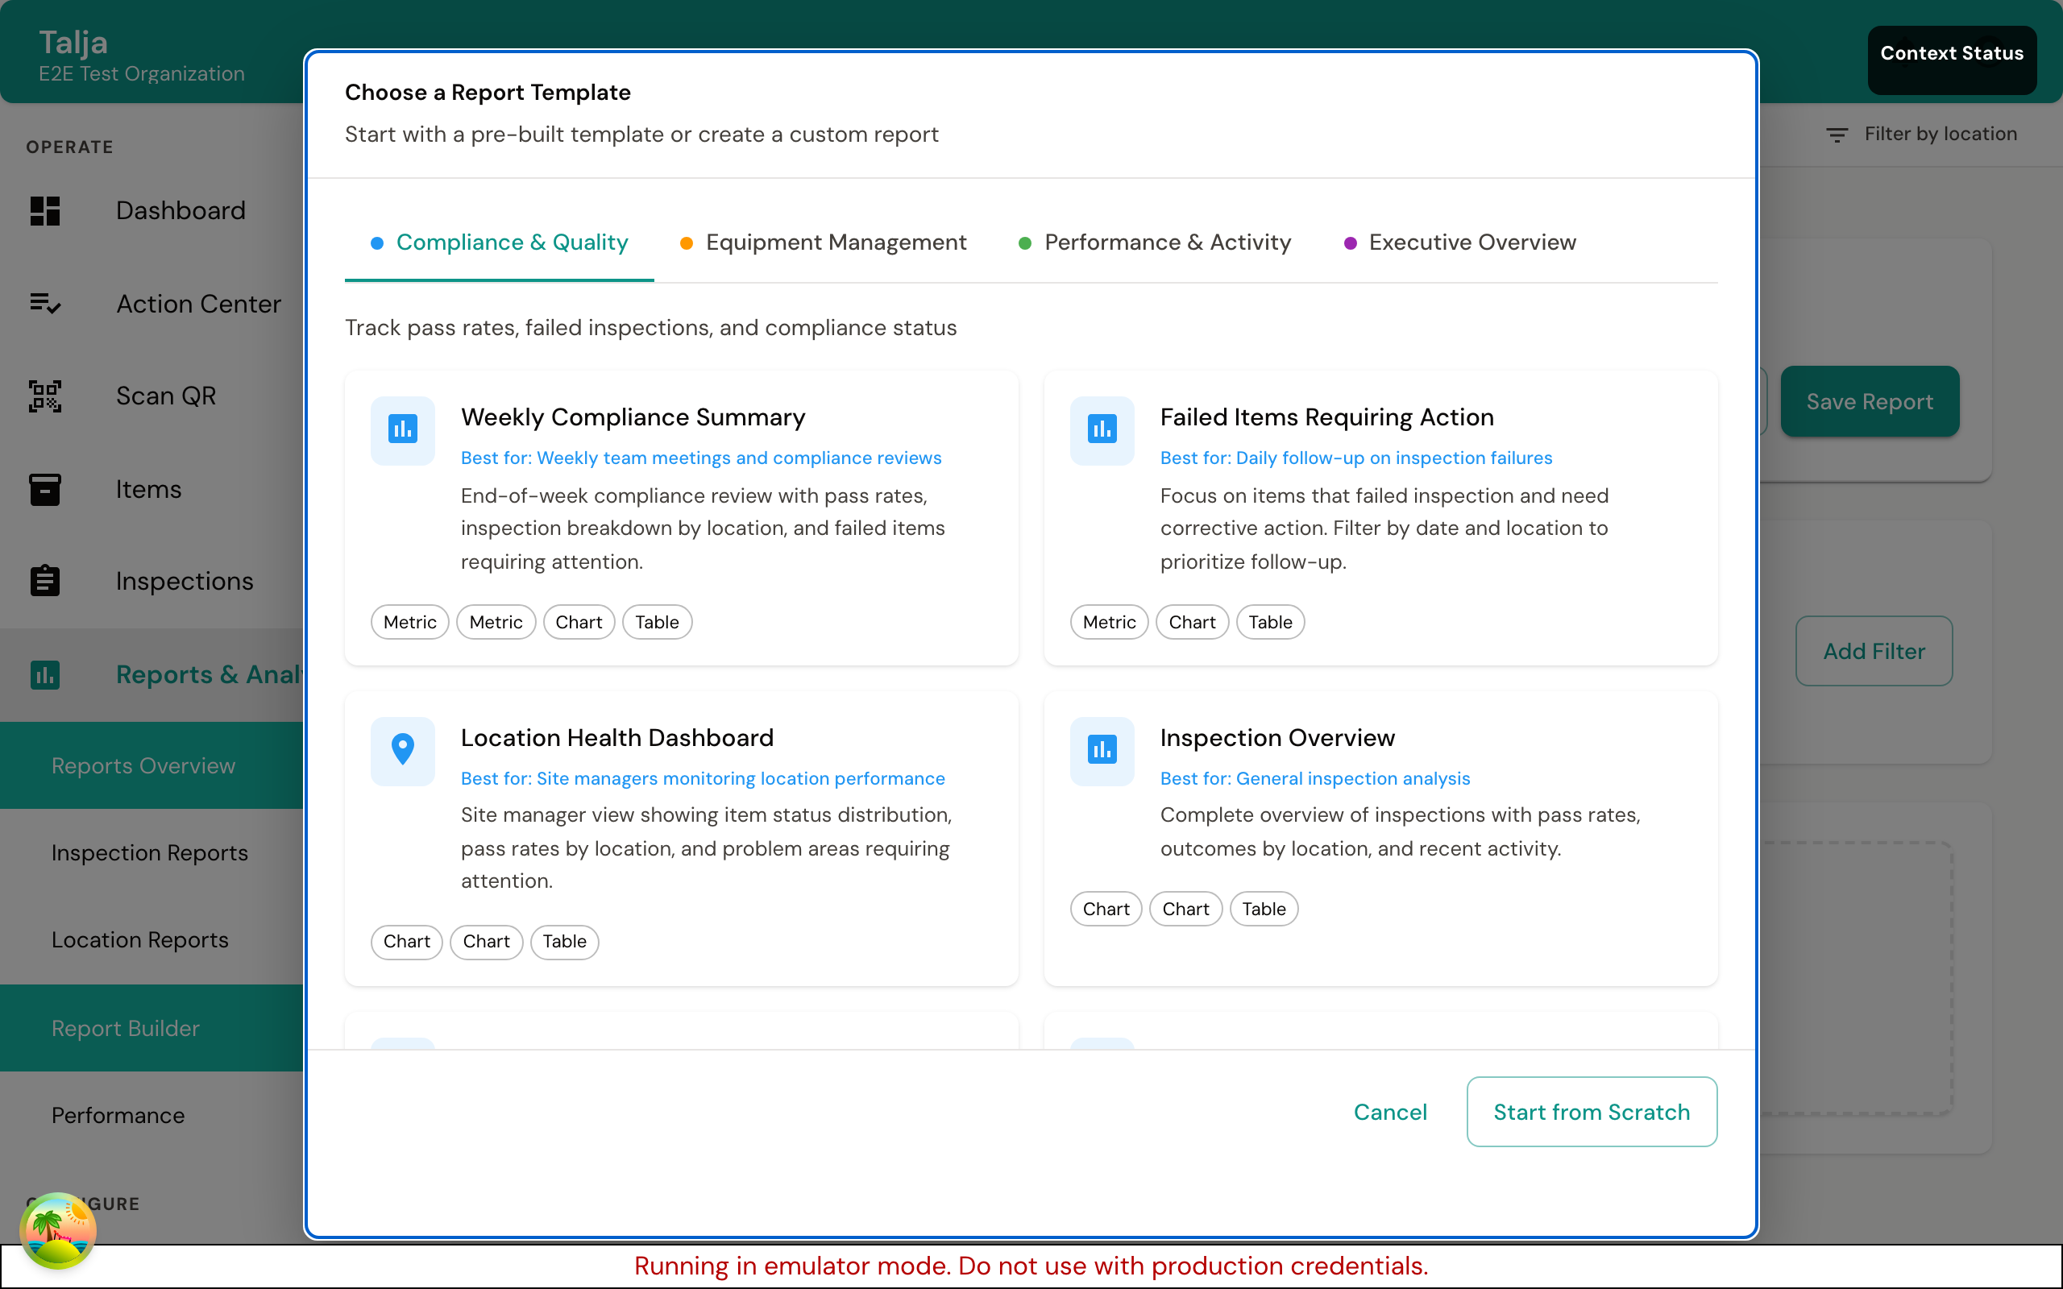The height and width of the screenshot is (1289, 2063).
Task: Click the Items archive box icon
Action: pyautogui.click(x=45, y=489)
